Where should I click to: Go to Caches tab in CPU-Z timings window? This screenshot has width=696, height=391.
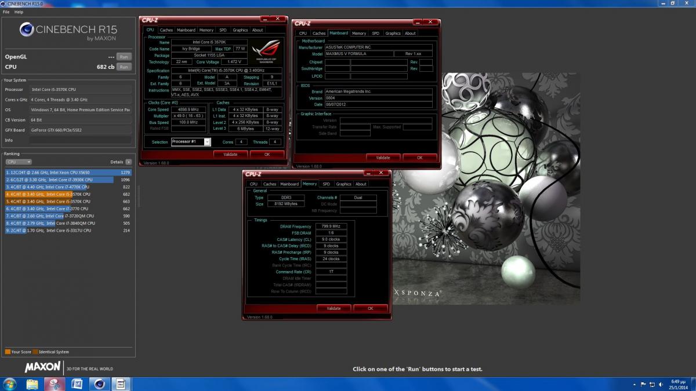point(270,184)
